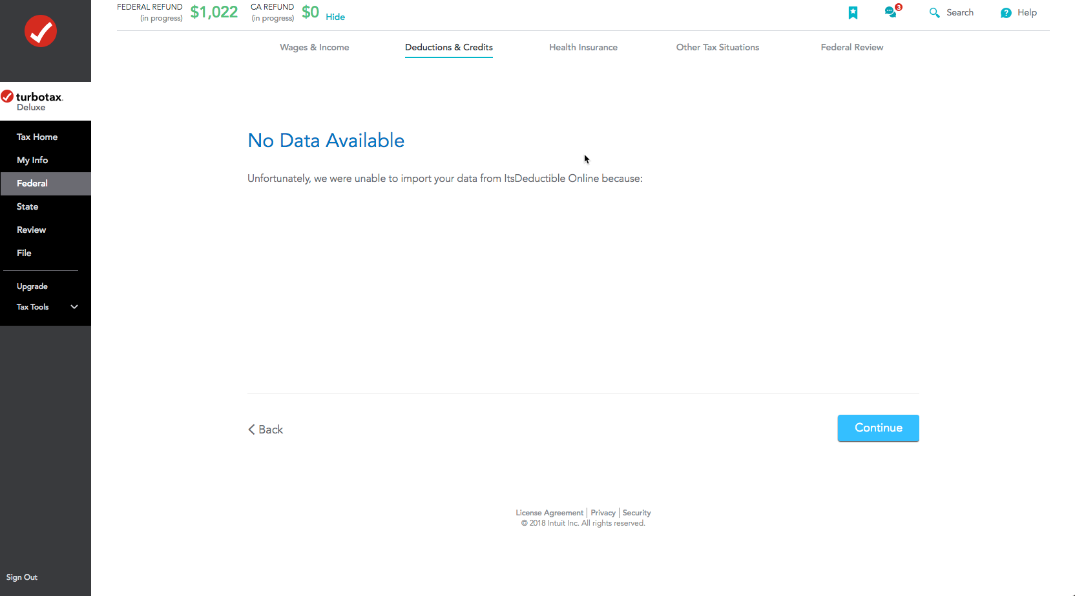
Task: Open the State section
Action: click(45, 206)
